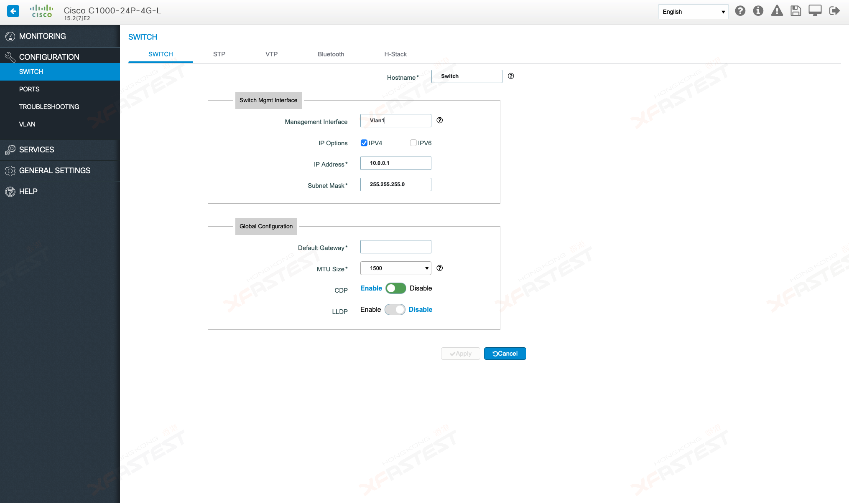Image resolution: width=849 pixels, height=503 pixels.
Task: Click the Configuration wrench icon in sidebar
Action: point(10,57)
